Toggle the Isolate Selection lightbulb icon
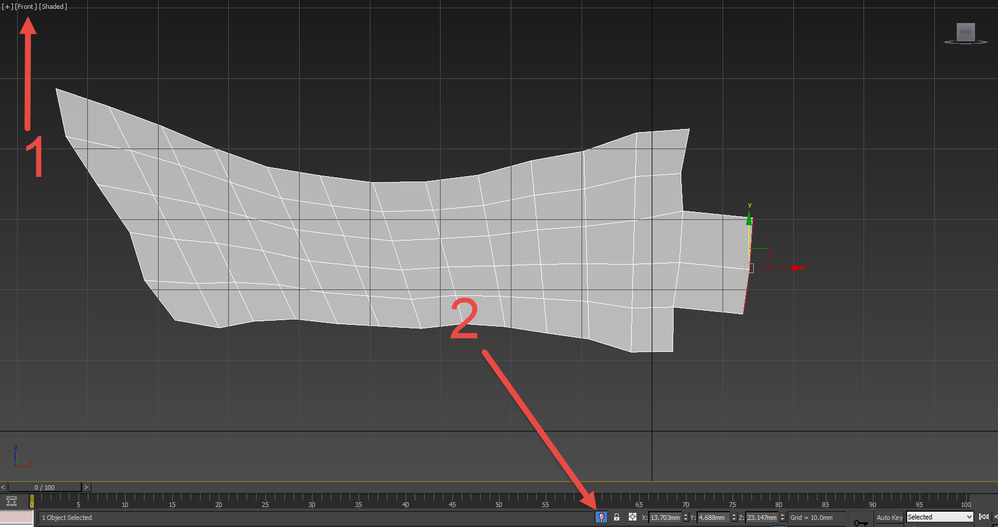The image size is (998, 527). click(601, 517)
